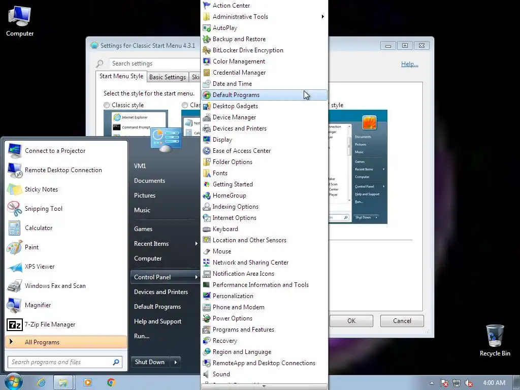Click the Classic style preview thumbnail
This screenshot has height=390, width=520.
(136, 123)
